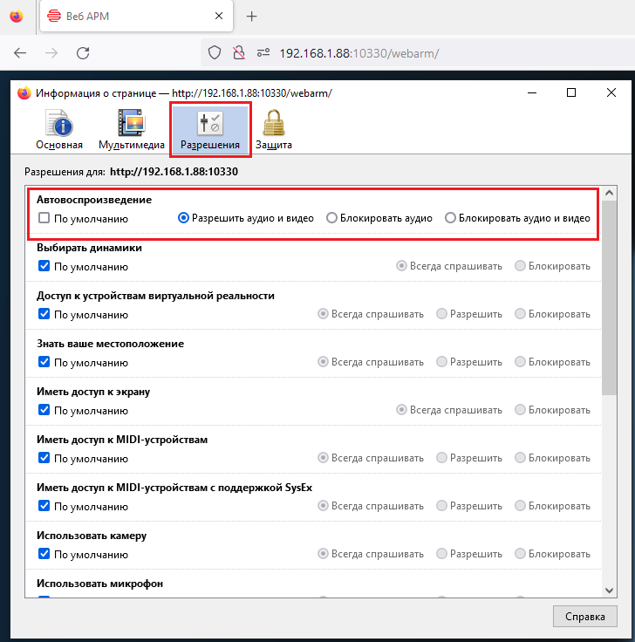Click the Firefox logo icon in the tab bar
Image resolution: width=635 pixels, height=642 pixels.
point(17,16)
